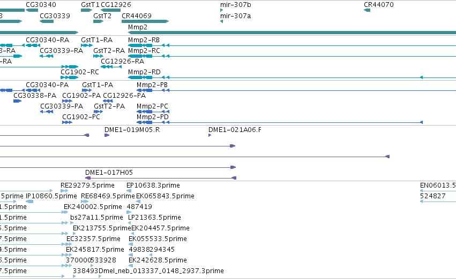This screenshot has width=456, height=279.
Task: Click the GstT1-PA protein label
Action: point(98,84)
